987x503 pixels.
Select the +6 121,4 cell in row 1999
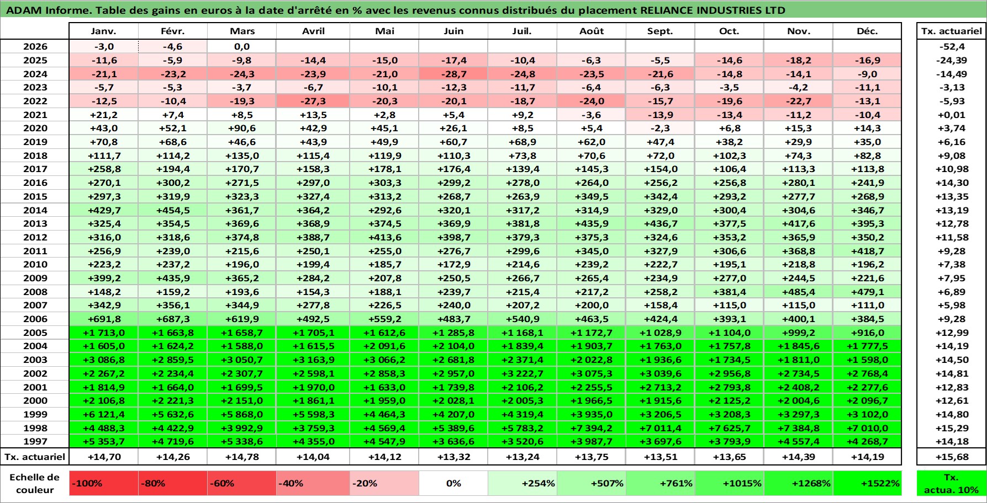point(103,414)
